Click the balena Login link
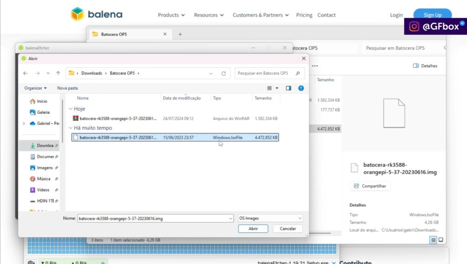Screen dimensions: 467x264 point(396,15)
